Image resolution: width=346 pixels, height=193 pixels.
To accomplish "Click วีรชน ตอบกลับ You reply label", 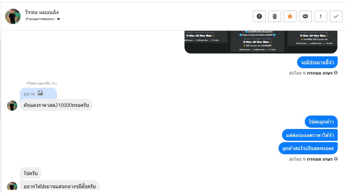I will click(42, 83).
